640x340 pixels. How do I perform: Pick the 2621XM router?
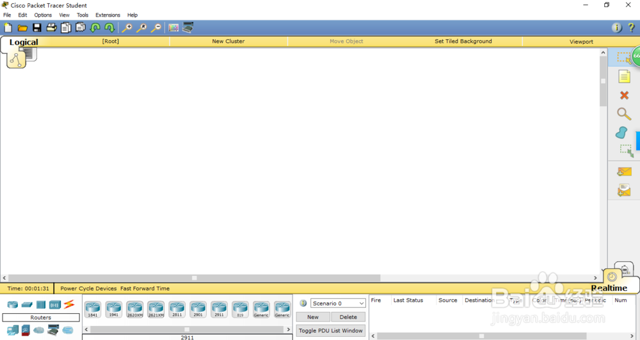point(156,309)
